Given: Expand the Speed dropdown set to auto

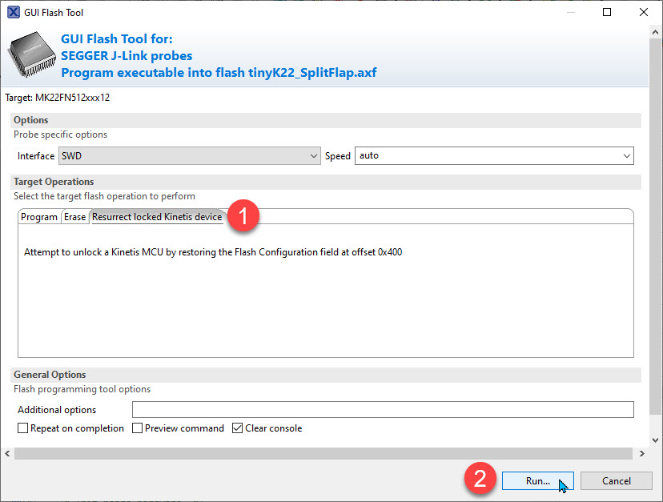Looking at the screenshot, I should click(494, 156).
